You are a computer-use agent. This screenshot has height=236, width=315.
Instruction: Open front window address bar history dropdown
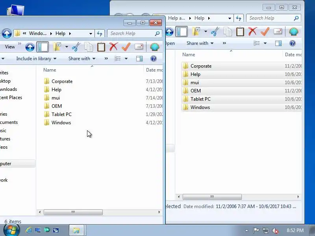[91, 33]
